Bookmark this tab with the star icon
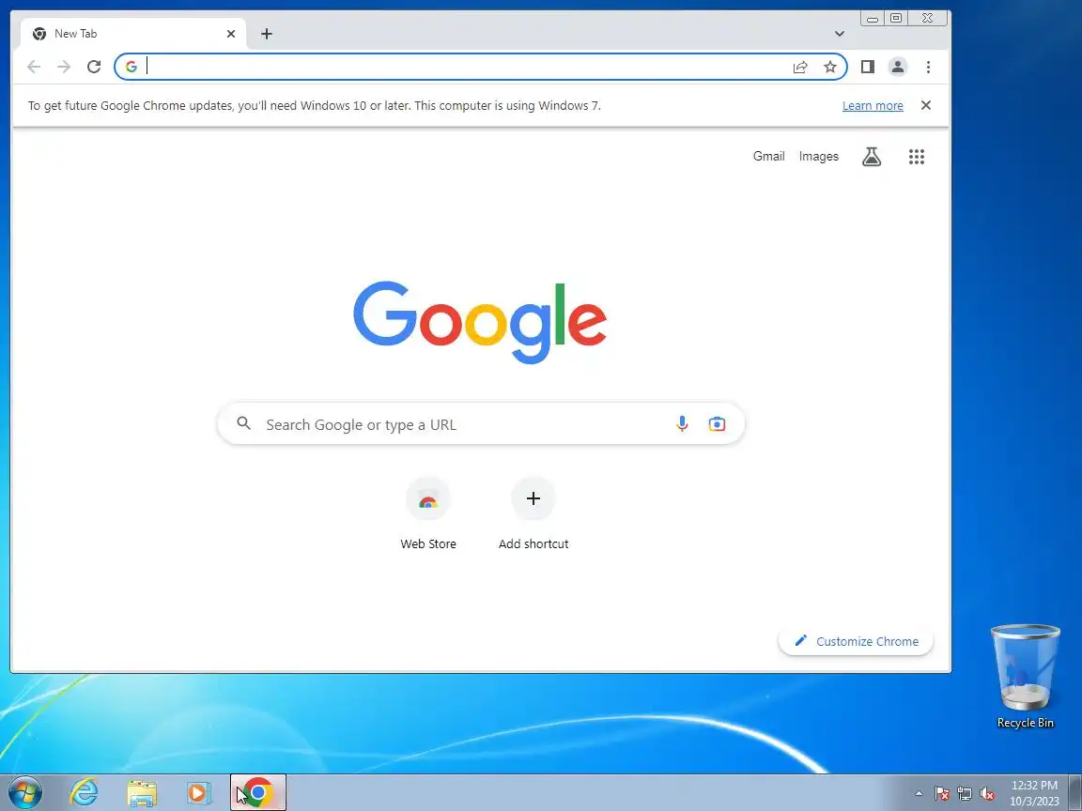This screenshot has width=1082, height=811. (830, 67)
